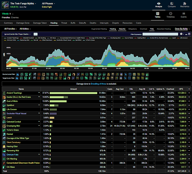This screenshot has height=174, width=192.
Task: Minimize the graph panel
Action: (x=186, y=34)
